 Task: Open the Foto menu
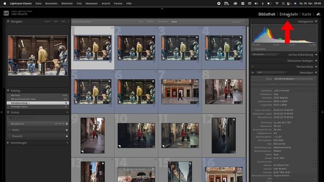click(79, 4)
